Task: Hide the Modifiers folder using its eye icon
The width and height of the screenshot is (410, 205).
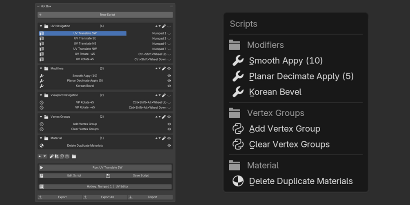Action: tap(169, 68)
